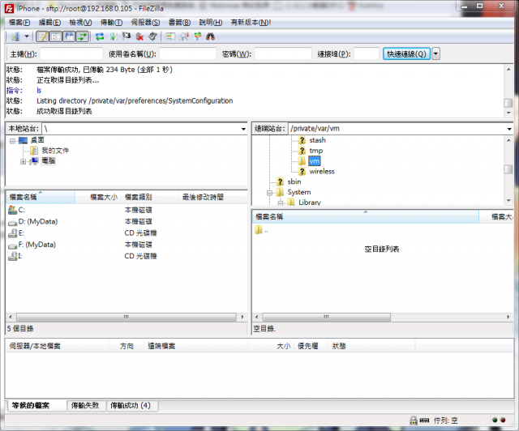Sort local files by 最後修改時間 column
The height and width of the screenshot is (431, 519).
[x=212, y=197]
